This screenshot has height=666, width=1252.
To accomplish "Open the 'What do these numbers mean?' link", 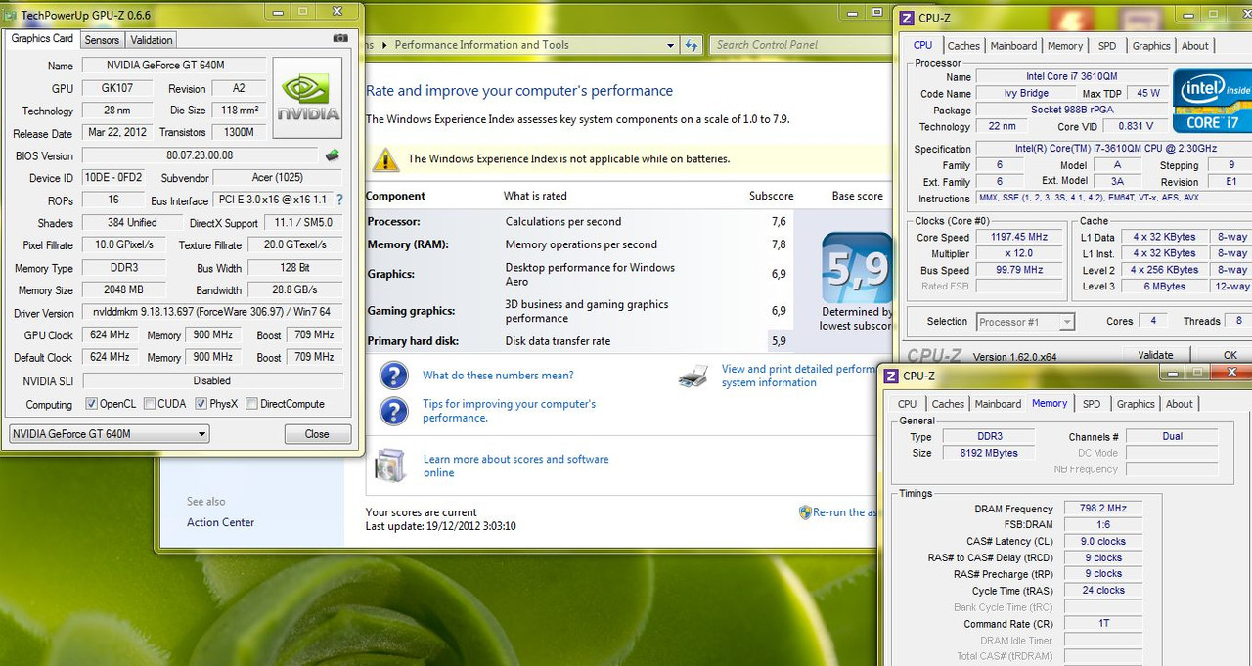I will pyautogui.click(x=498, y=376).
